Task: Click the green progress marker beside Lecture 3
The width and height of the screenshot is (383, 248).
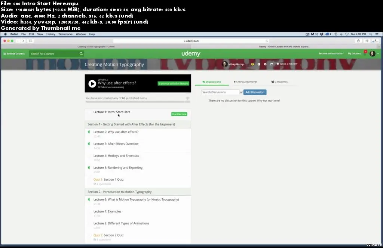Action: coord(89,144)
